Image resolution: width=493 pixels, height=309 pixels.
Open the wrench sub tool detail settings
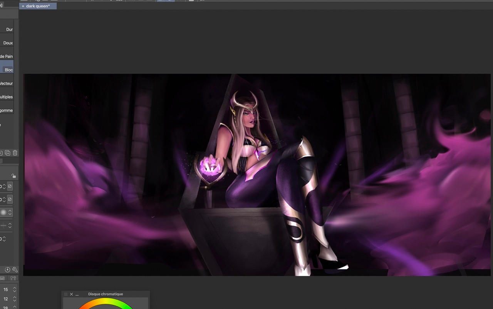[15, 270]
